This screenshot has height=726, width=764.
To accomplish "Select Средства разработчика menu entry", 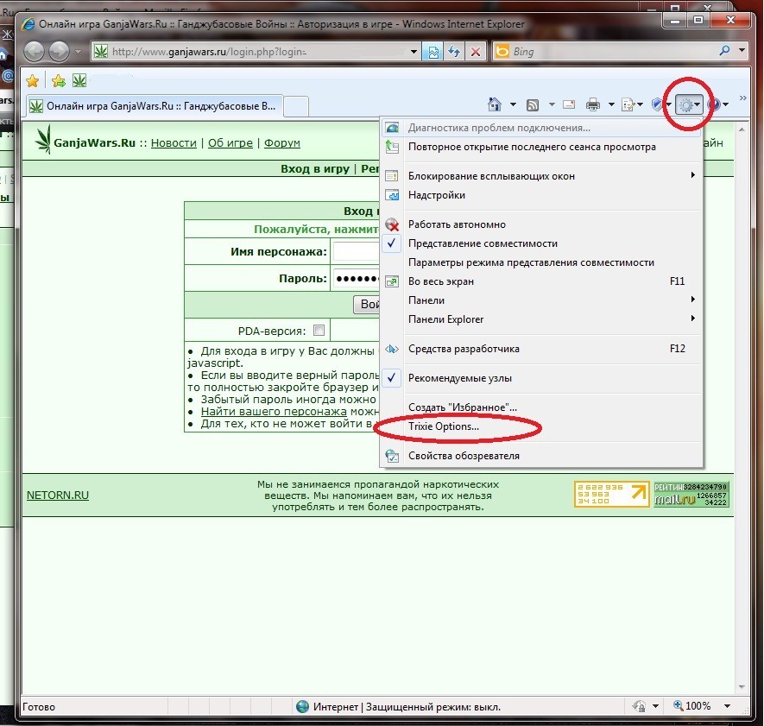I will click(540, 349).
